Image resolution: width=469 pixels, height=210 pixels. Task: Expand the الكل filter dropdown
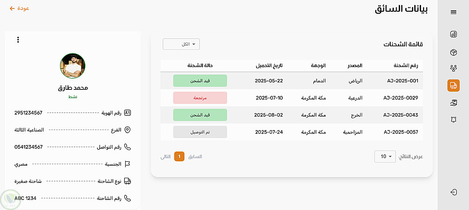(182, 44)
